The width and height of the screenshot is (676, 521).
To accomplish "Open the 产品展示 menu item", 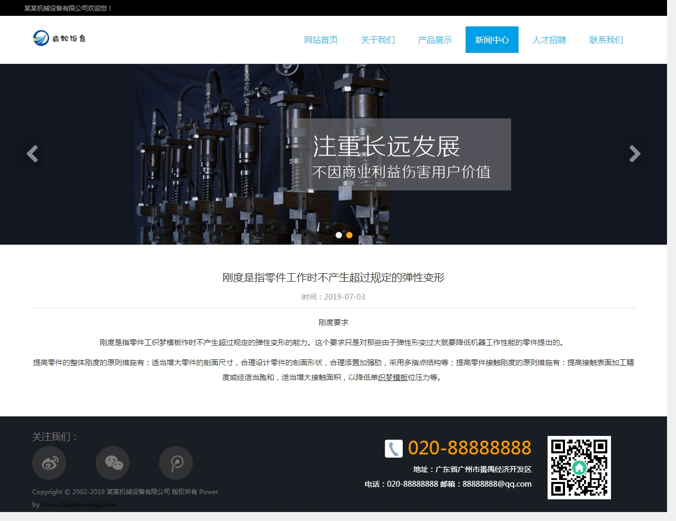I will [435, 40].
